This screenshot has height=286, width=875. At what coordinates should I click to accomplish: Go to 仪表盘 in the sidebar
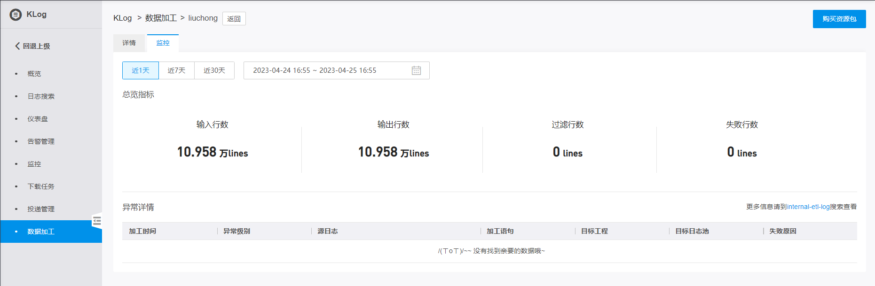(x=38, y=119)
